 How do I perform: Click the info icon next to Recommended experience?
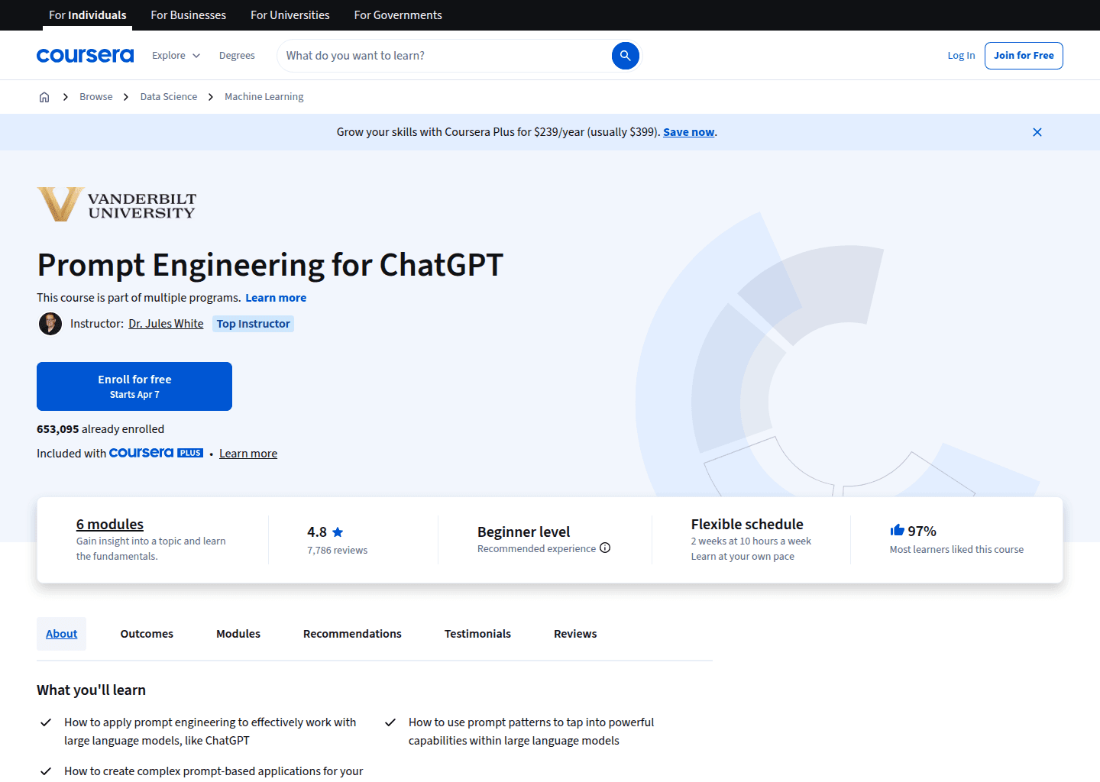click(605, 548)
